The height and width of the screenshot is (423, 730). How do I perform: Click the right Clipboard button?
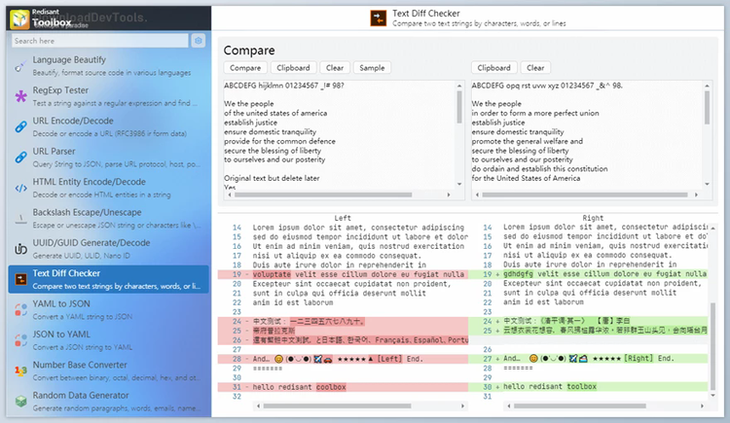tap(493, 68)
